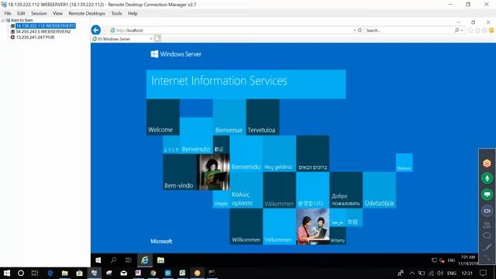
Task: Open Chrome on local taskbar
Action: (x=153, y=273)
